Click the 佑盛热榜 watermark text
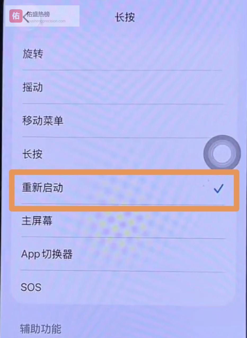247x338 pixels. pos(38,14)
